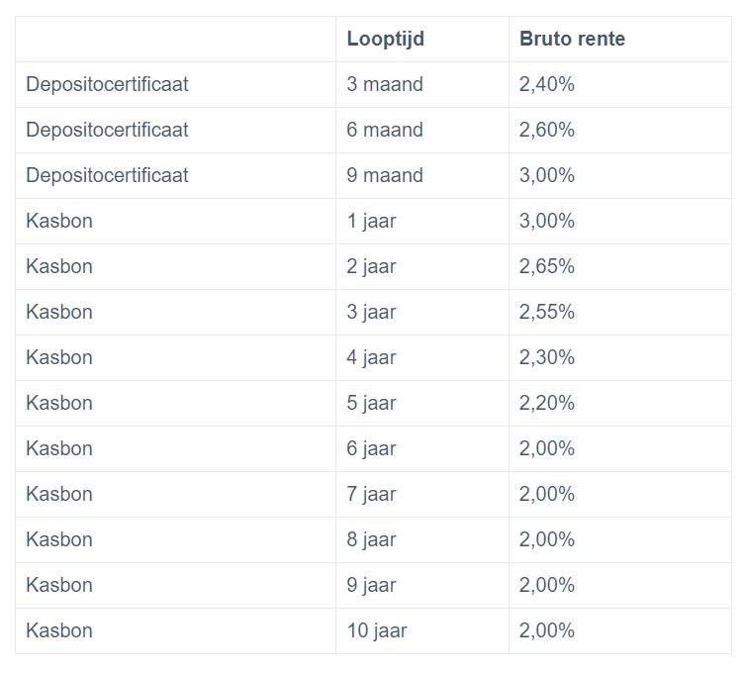
Task: Click the 2,55% interest rate cell
Action: click(x=546, y=313)
